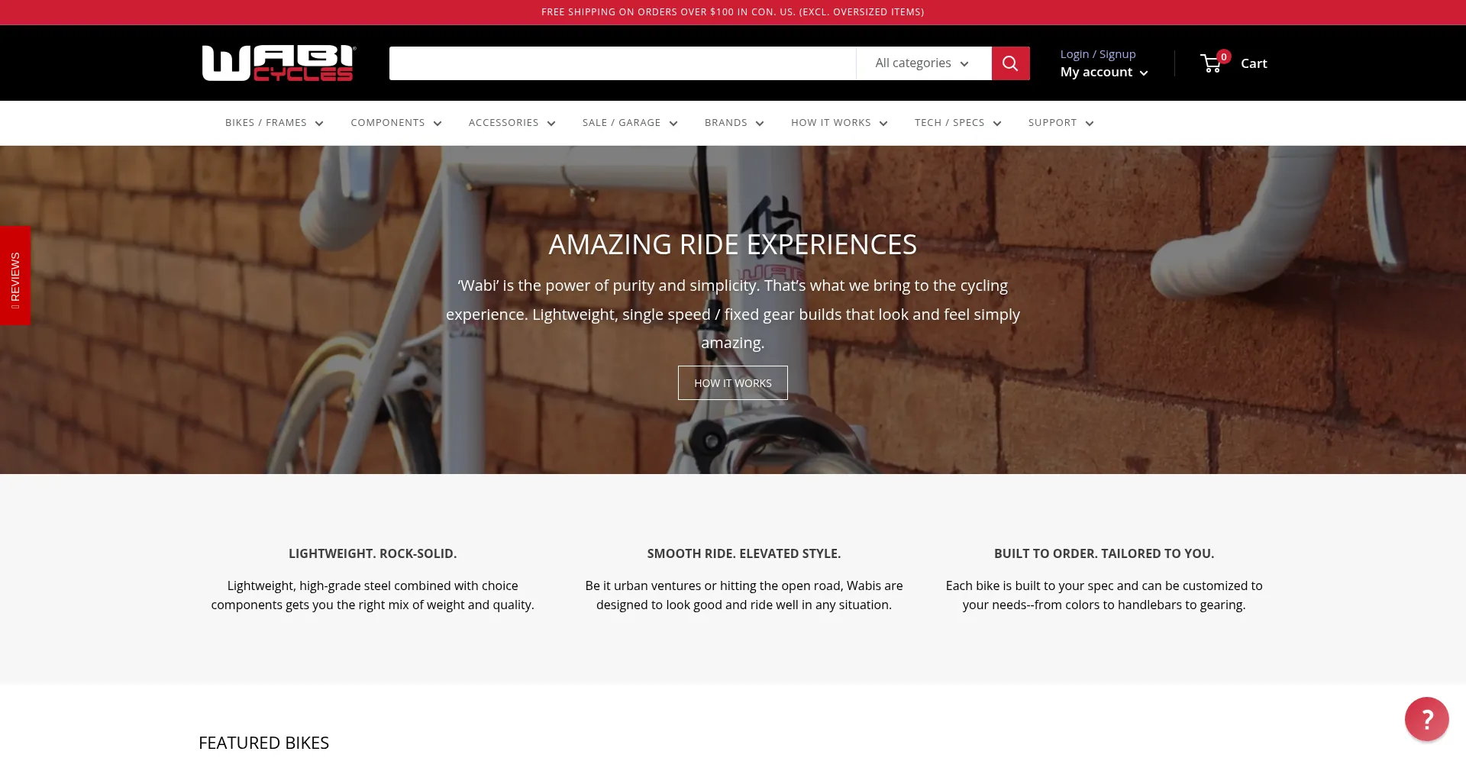Click the Wabi Cycles logo
The height and width of the screenshot is (758, 1466).
[x=279, y=63]
